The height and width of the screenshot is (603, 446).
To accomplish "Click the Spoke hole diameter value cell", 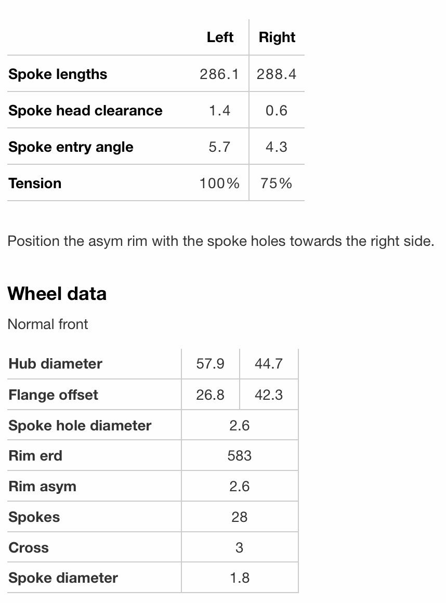I will [x=239, y=426].
